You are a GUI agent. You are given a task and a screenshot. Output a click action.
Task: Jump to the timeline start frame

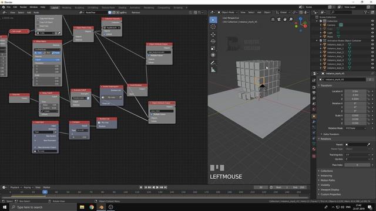[x=146, y=188]
